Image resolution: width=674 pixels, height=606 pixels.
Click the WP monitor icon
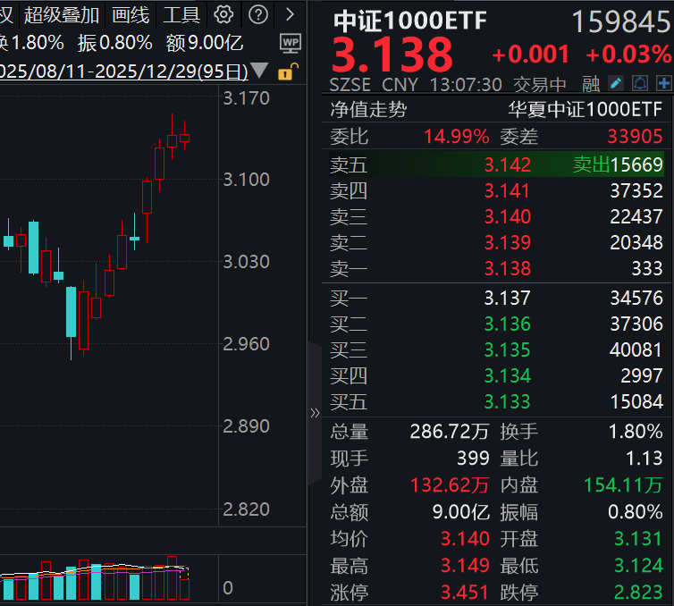[291, 42]
